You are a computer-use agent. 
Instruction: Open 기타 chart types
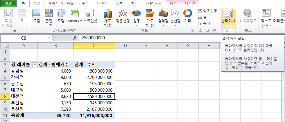188,18
